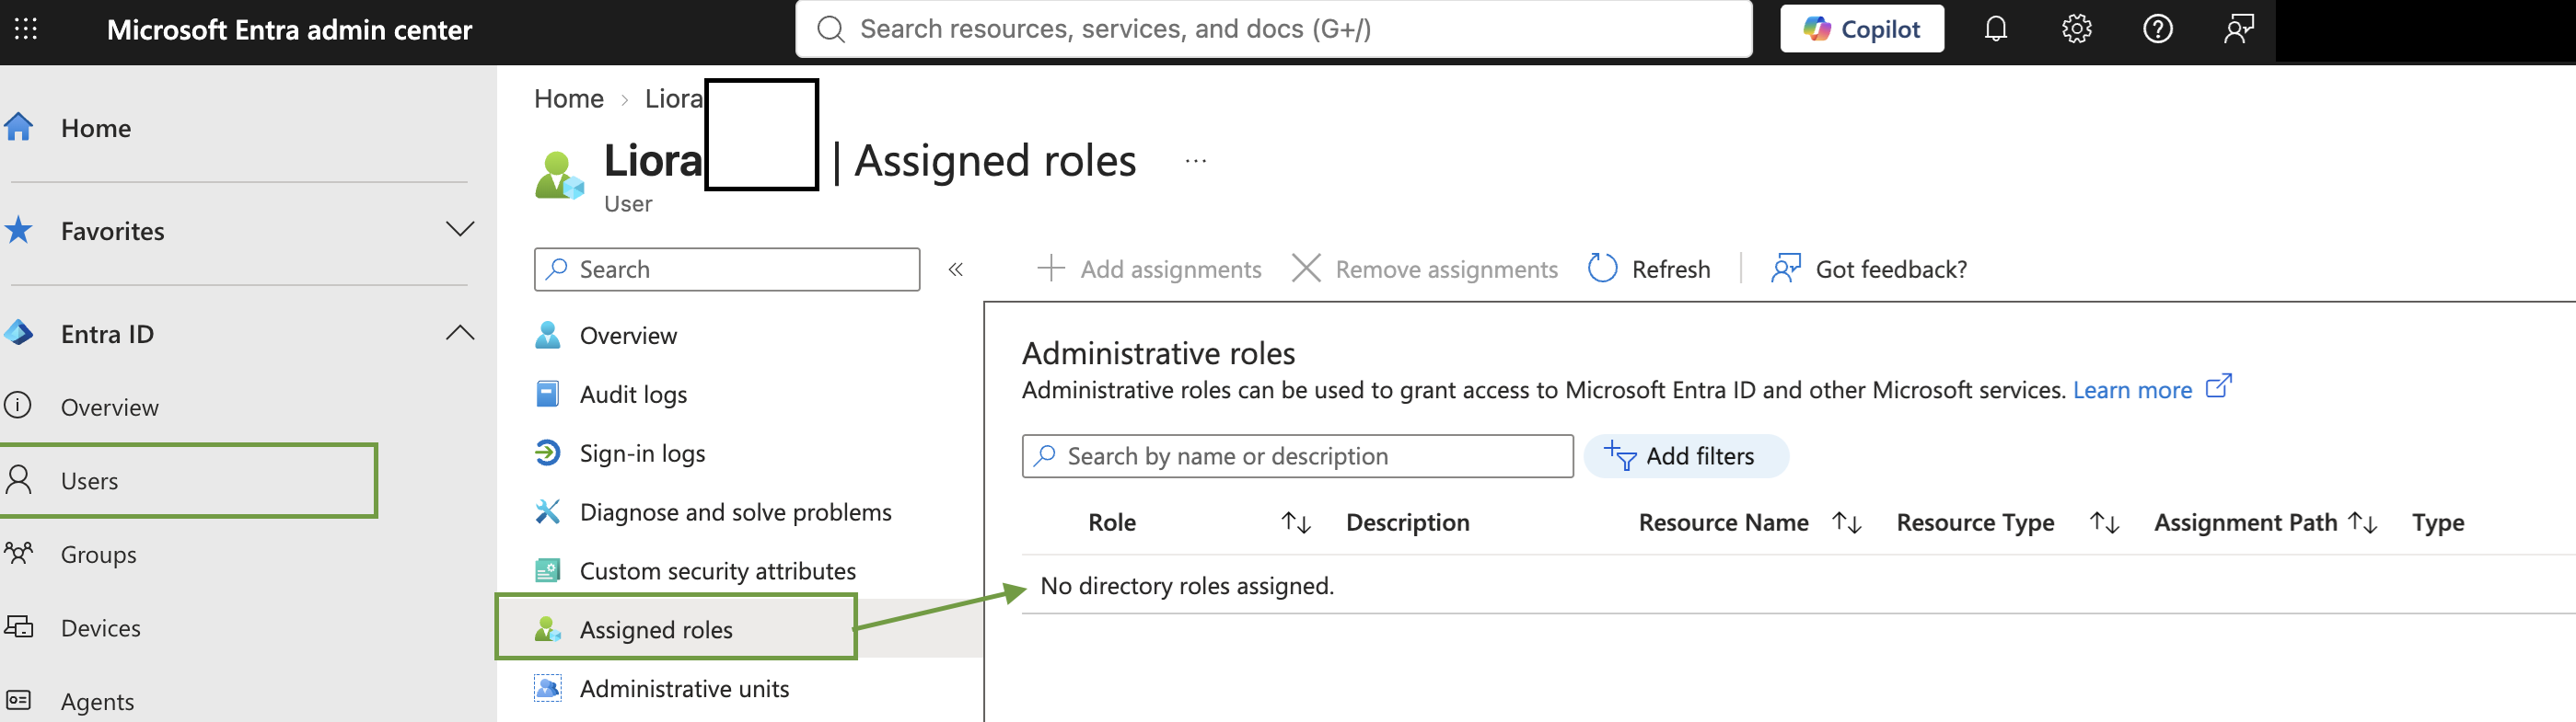Open Audit logs for the user

point(633,395)
